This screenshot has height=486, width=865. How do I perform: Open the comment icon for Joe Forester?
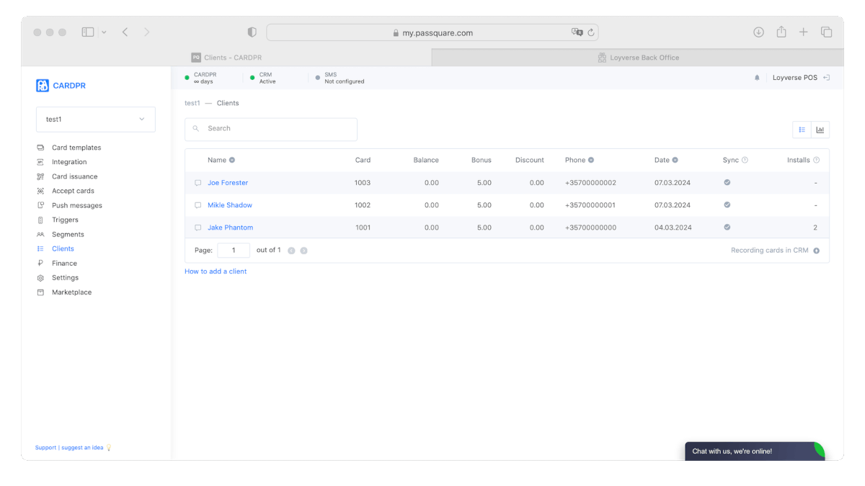click(198, 183)
